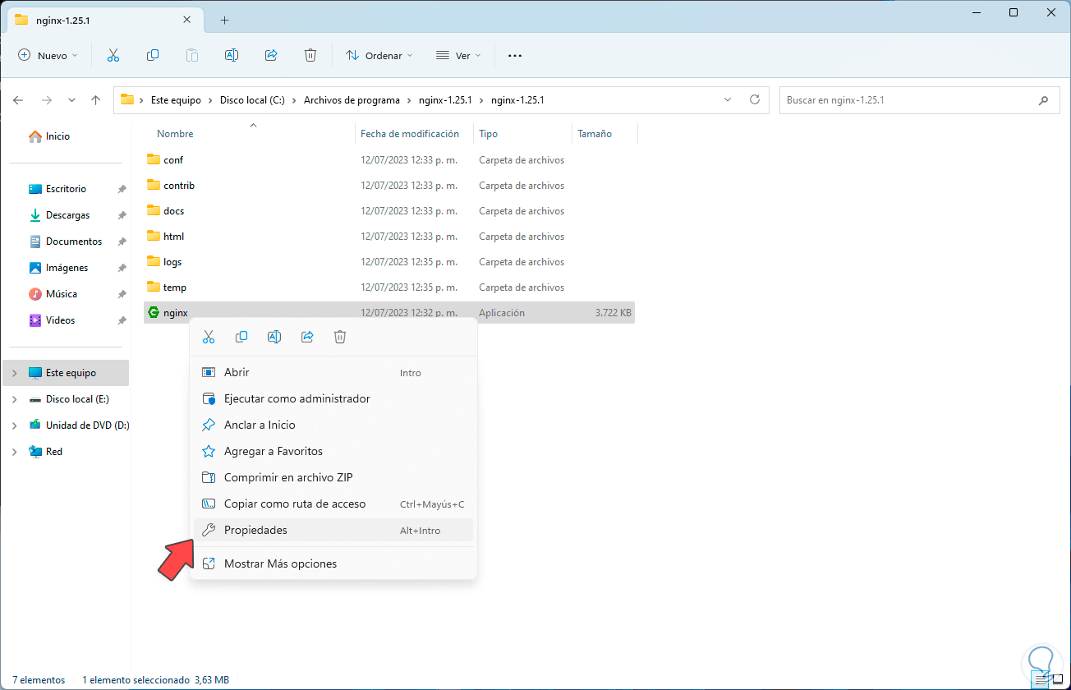Click Archivos de programa in the breadcrumb
Image resolution: width=1071 pixels, height=690 pixels.
352,100
